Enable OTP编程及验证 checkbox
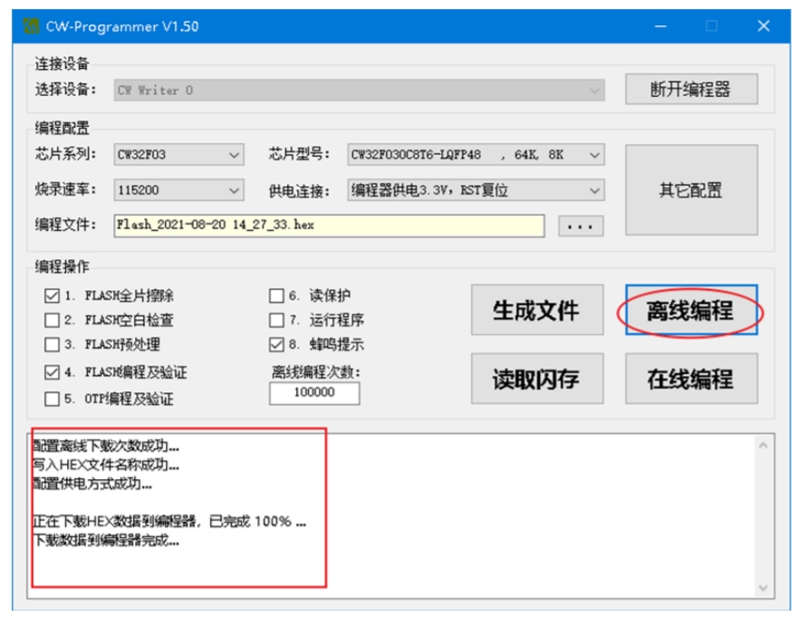 52,398
